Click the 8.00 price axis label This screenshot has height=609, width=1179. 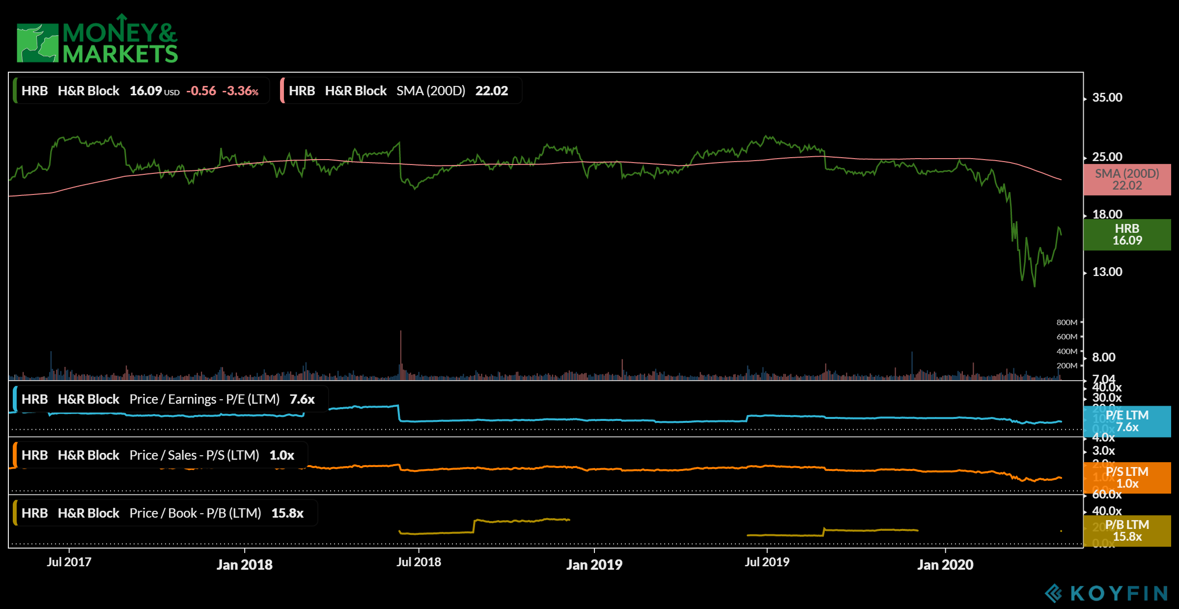click(1104, 358)
